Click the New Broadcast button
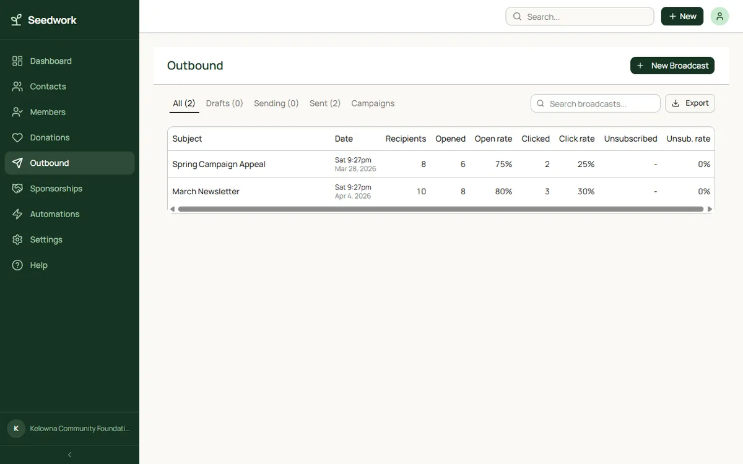The width and height of the screenshot is (743, 464). pyautogui.click(x=672, y=64)
